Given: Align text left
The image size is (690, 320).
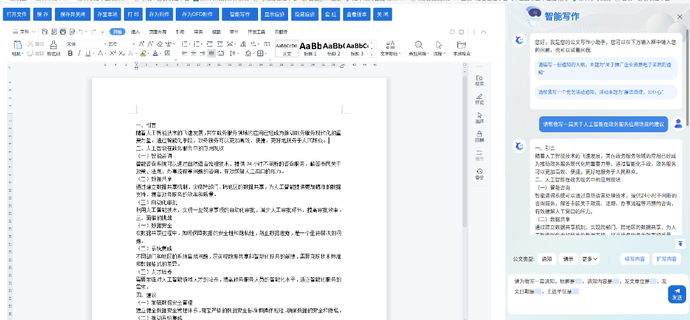Looking at the screenshot, I should 185,53.
